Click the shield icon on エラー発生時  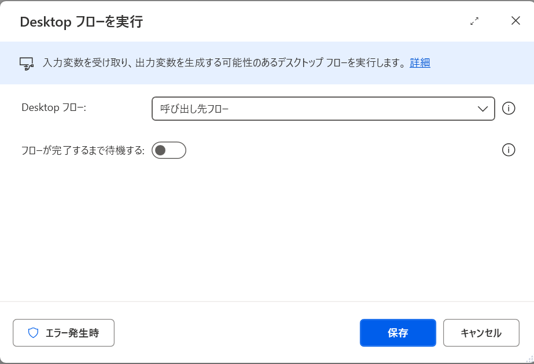pyautogui.click(x=33, y=333)
